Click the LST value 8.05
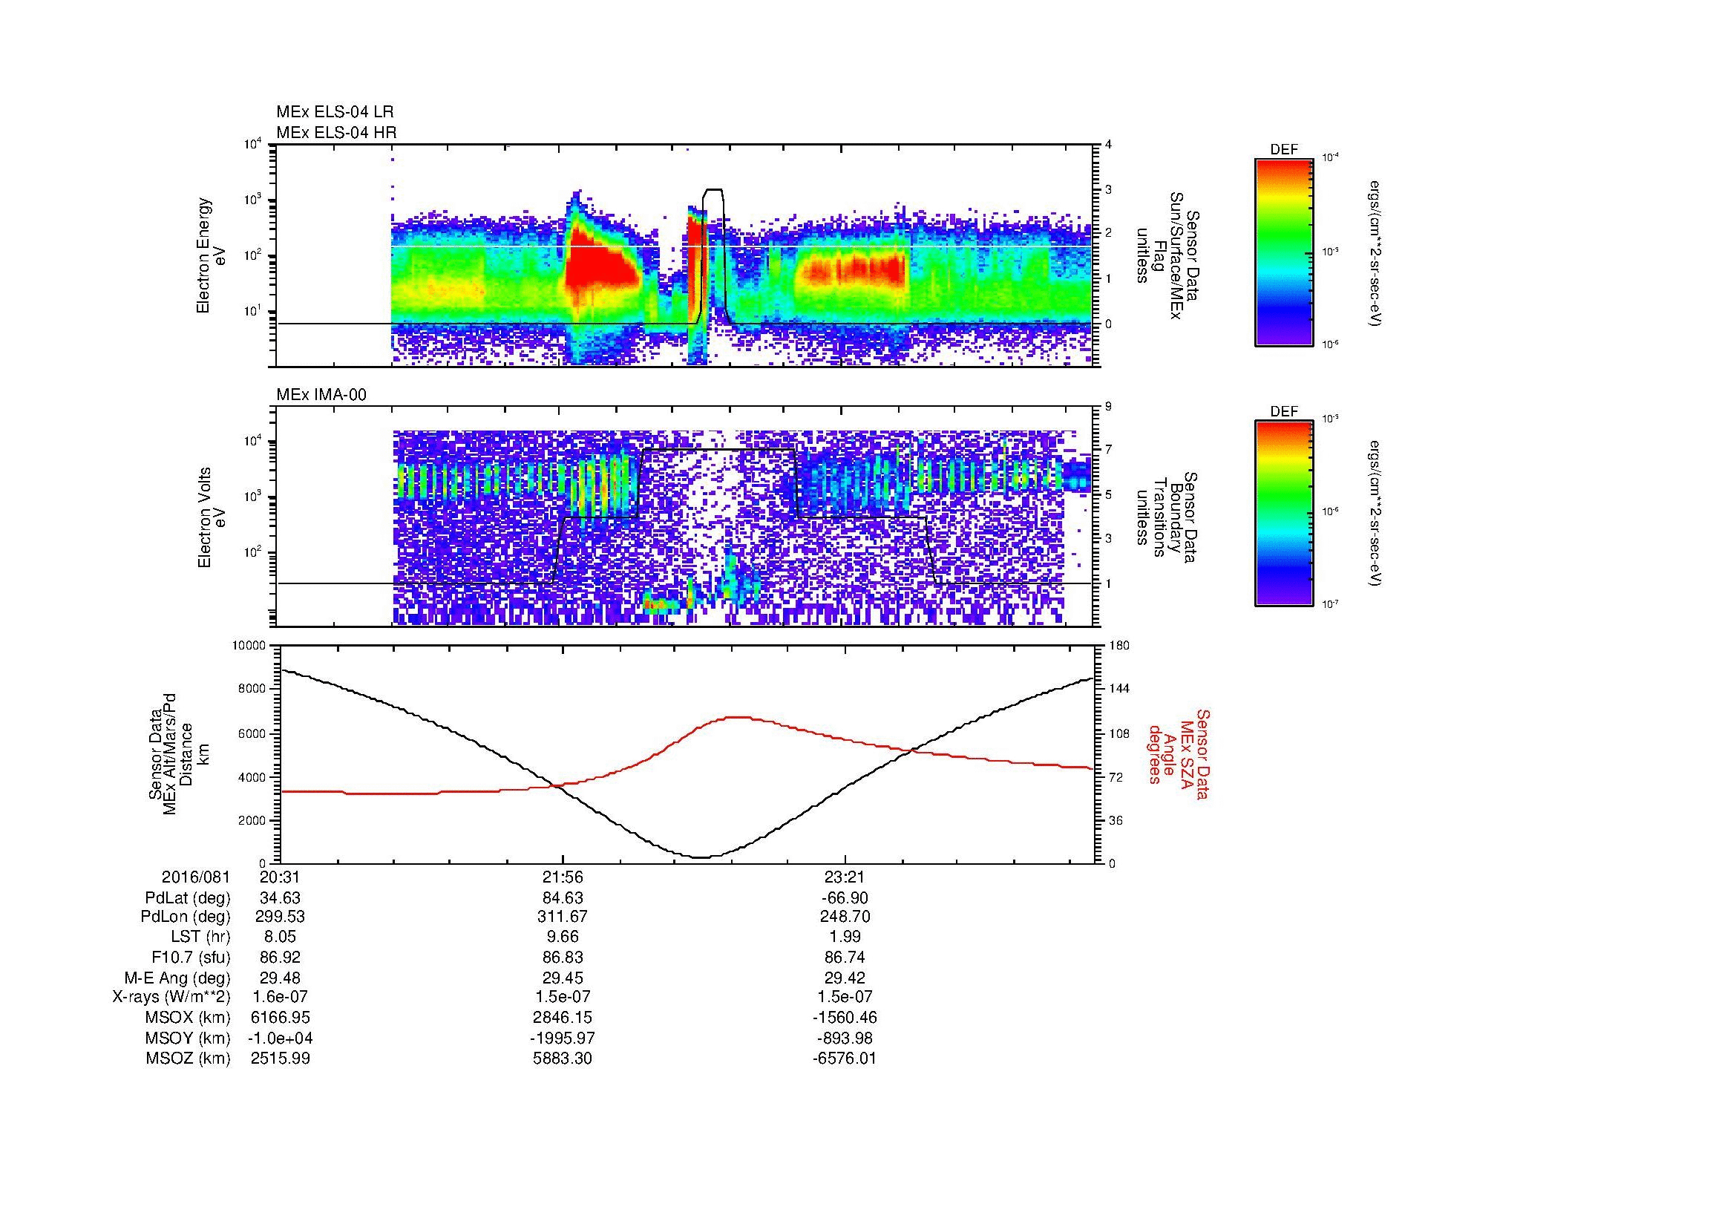The height and width of the screenshot is (1227, 1736). point(280,938)
